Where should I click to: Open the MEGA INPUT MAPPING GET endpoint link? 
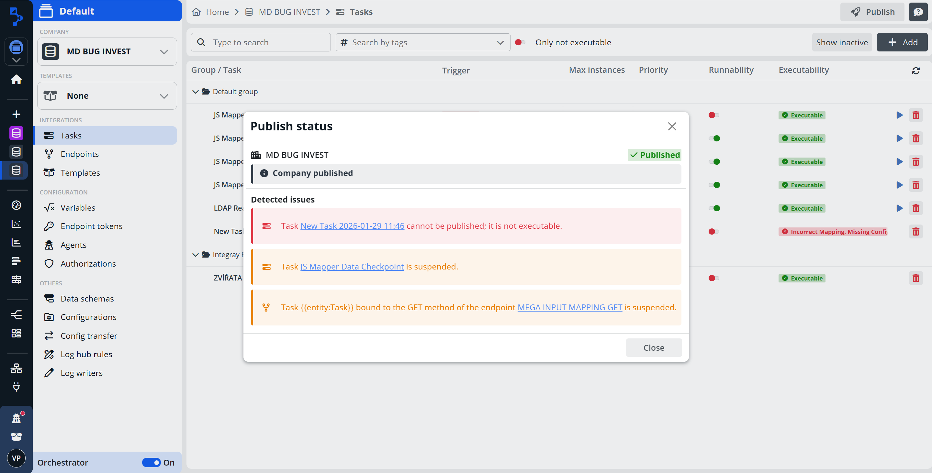coord(569,307)
